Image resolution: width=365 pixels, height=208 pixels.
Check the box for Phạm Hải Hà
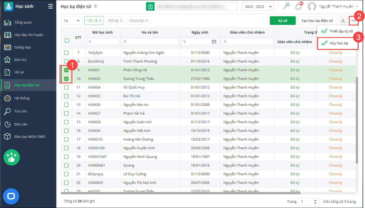(66, 113)
